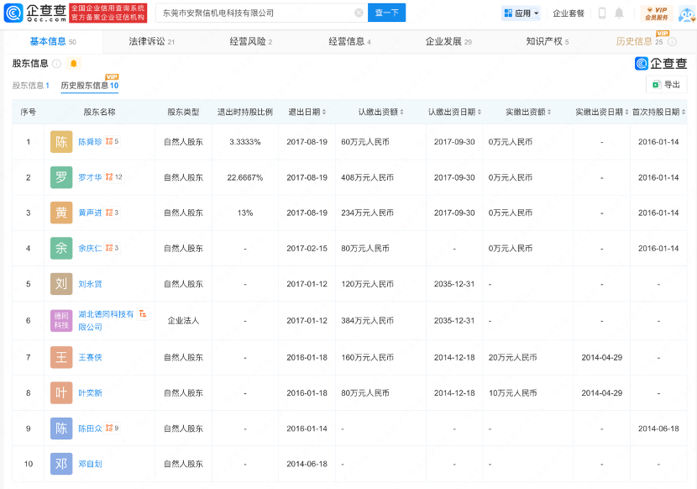The height and width of the screenshot is (489, 697).
Task: Clear the search field with the X icon
Action: (359, 13)
